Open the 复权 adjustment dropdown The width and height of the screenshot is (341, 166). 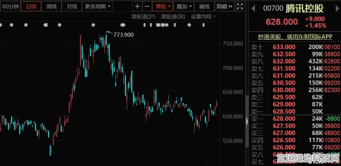click(x=163, y=6)
